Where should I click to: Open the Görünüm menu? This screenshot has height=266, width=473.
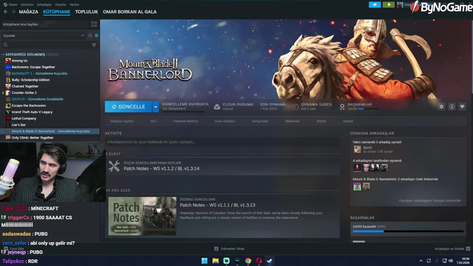(x=27, y=4)
